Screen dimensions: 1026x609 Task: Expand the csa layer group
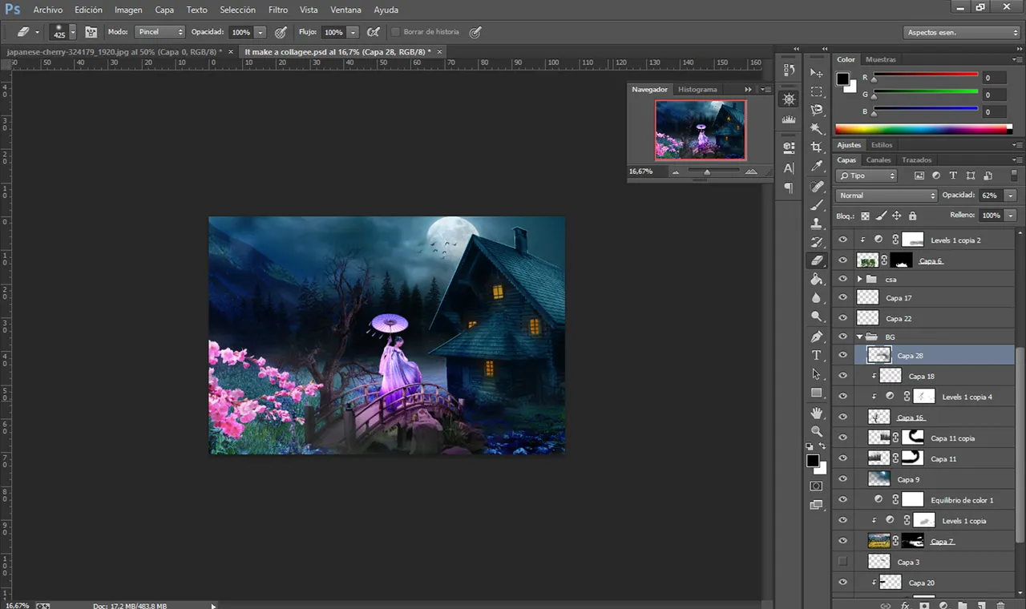click(860, 279)
